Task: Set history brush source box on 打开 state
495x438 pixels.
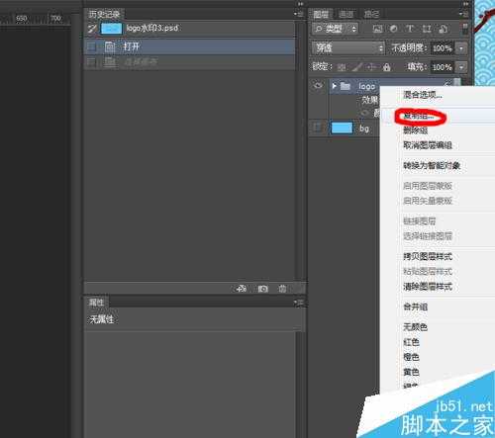Action: (x=91, y=46)
